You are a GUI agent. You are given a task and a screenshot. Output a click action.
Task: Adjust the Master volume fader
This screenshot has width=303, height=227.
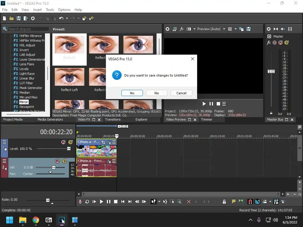coord(271,72)
